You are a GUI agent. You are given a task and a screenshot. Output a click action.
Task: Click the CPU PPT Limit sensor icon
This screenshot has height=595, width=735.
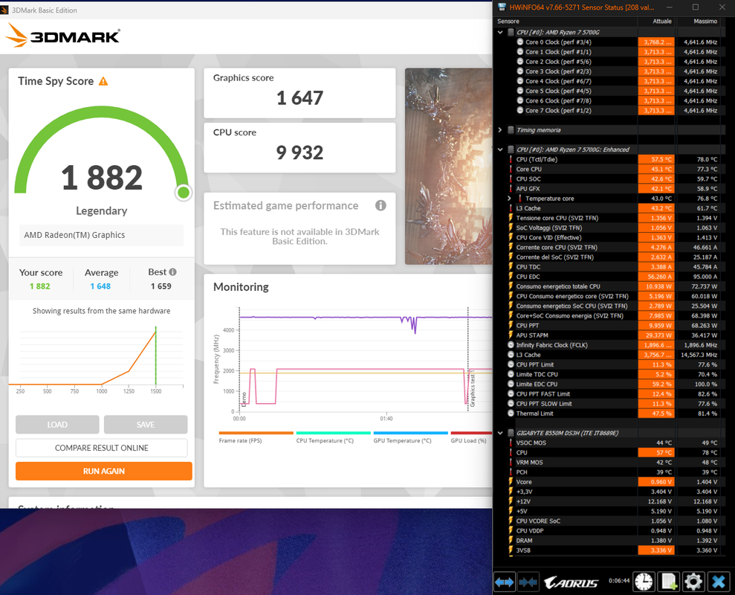pos(511,364)
